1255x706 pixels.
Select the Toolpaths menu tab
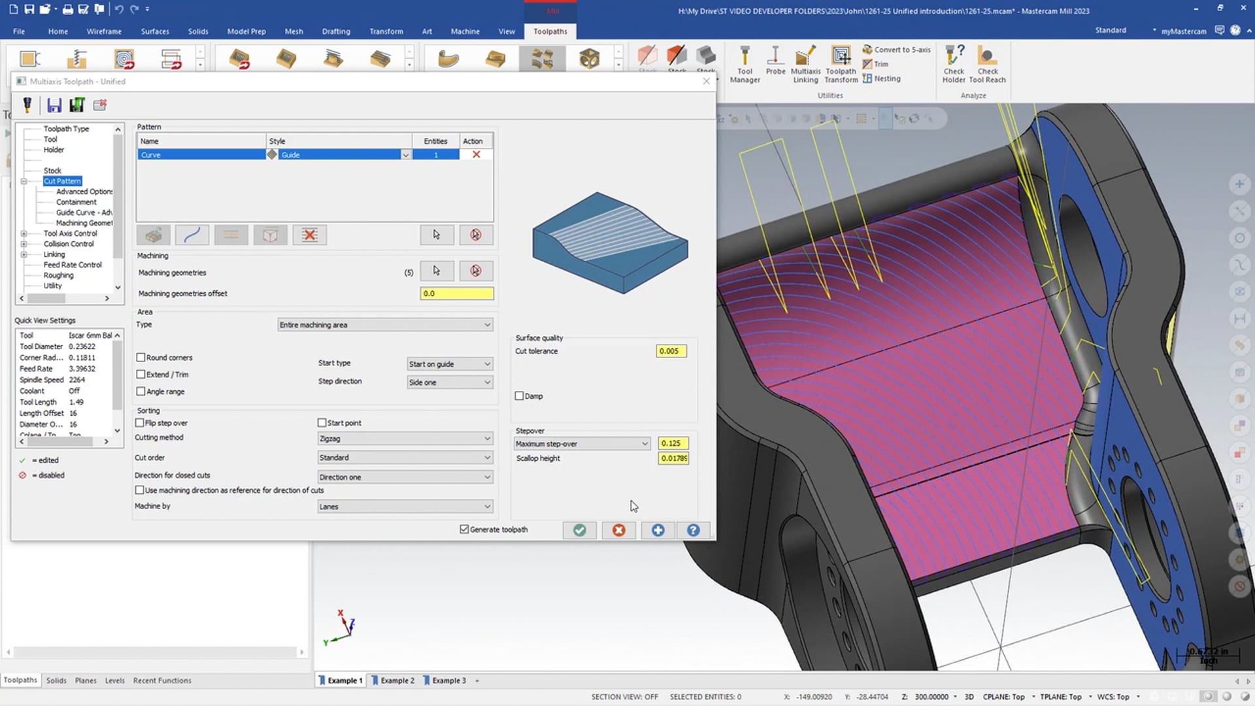tap(550, 31)
